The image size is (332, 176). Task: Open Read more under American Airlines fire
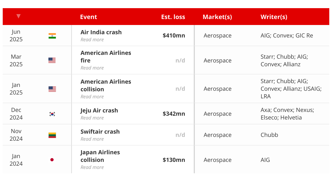coord(92,68)
